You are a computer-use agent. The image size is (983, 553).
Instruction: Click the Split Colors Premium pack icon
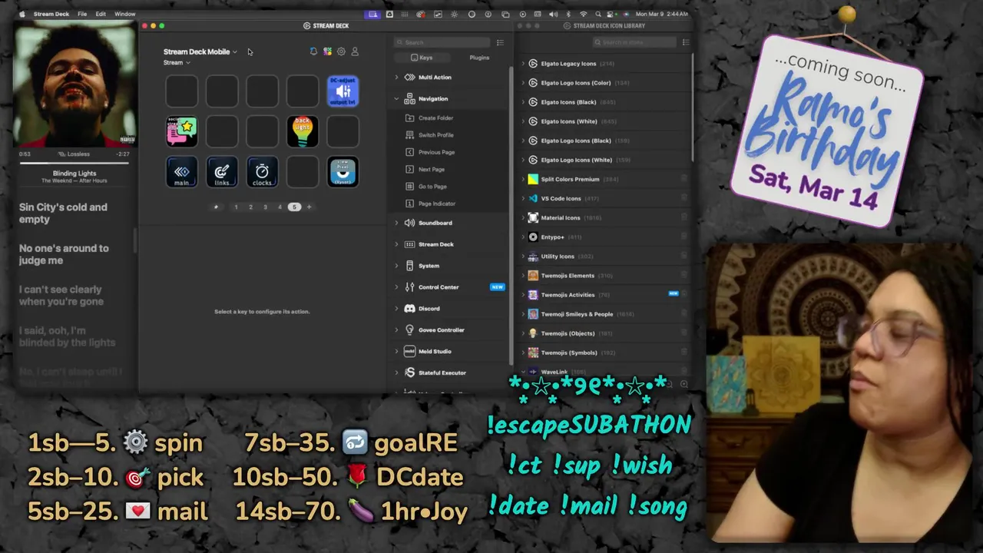533,179
